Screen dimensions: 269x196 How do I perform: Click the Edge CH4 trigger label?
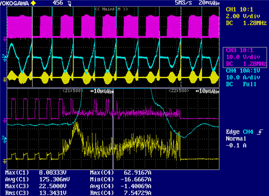click(x=239, y=132)
